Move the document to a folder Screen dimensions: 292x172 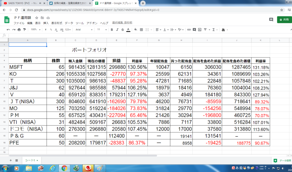[42, 18]
